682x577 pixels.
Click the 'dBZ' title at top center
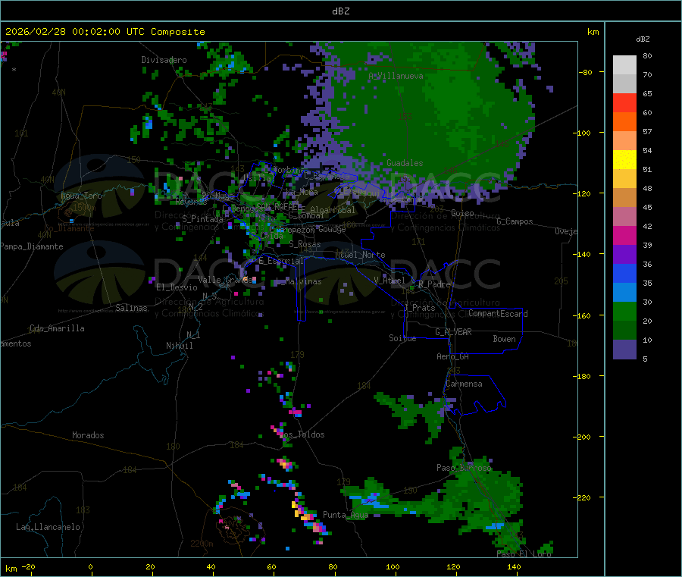[340, 11]
